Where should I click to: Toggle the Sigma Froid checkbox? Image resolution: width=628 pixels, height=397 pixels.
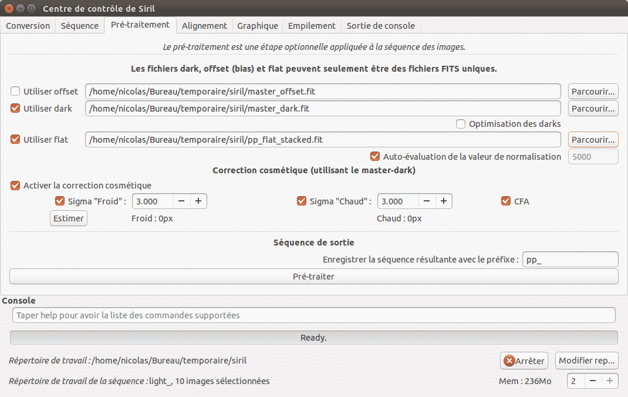(60, 201)
